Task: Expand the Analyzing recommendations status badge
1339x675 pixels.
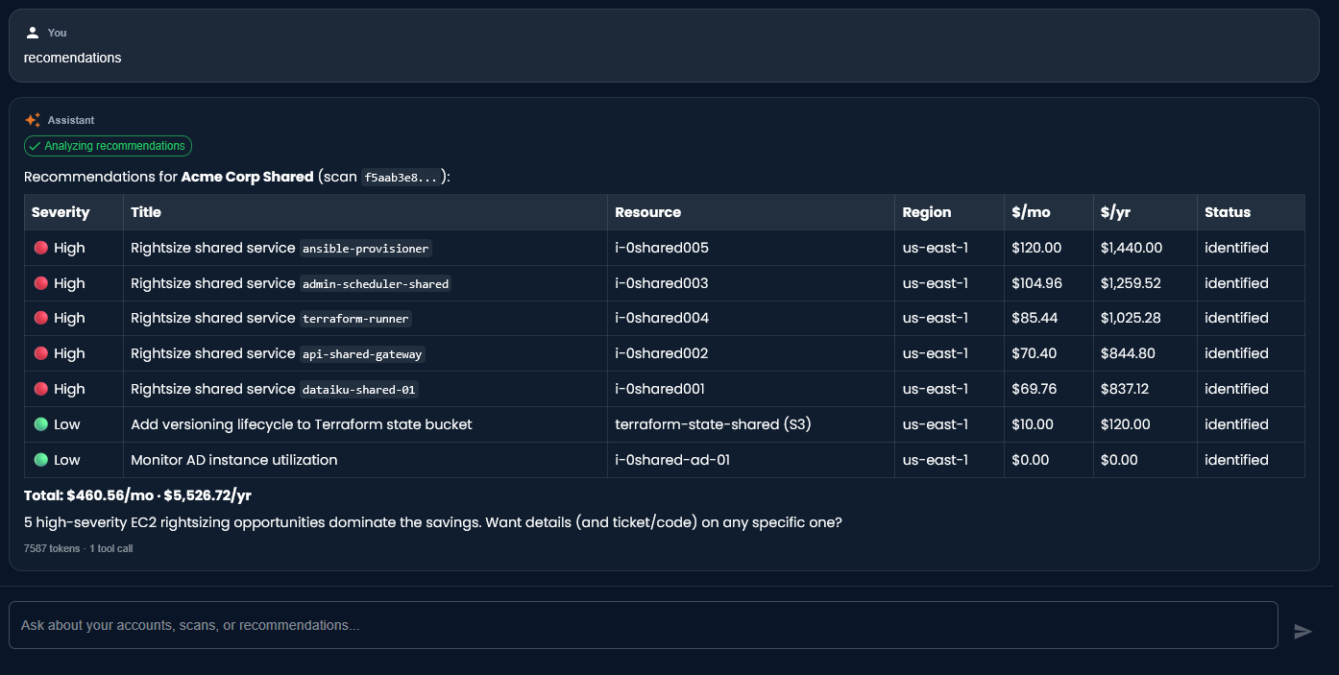Action: 108,146
